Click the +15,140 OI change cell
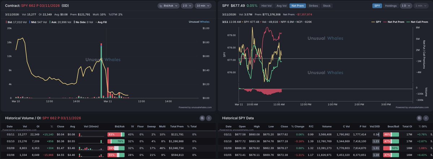Image resolution: width=433 pixels, height=159 pixels. point(48,134)
